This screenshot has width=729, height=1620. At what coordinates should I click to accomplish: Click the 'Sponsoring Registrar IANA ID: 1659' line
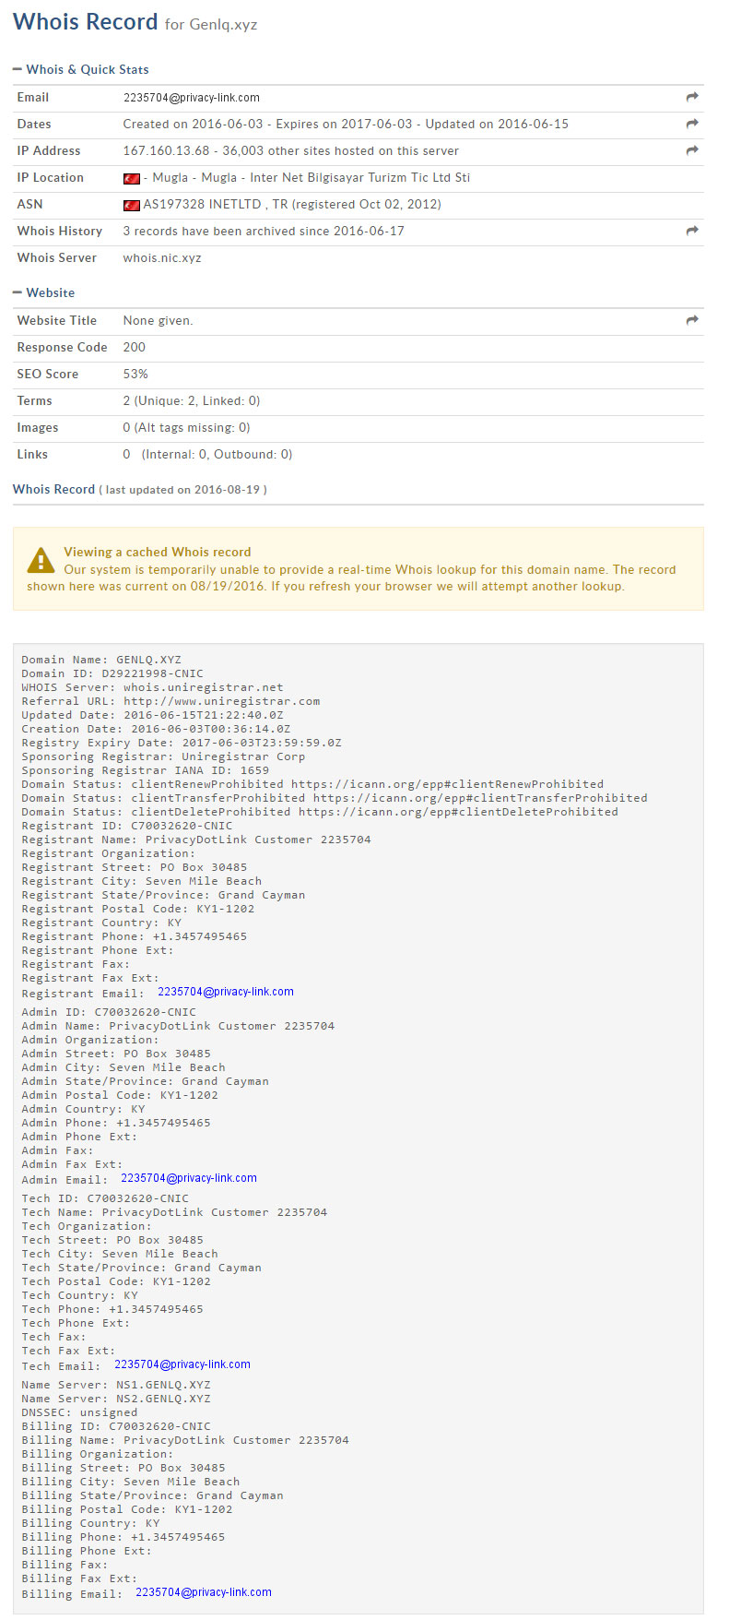coord(146,770)
